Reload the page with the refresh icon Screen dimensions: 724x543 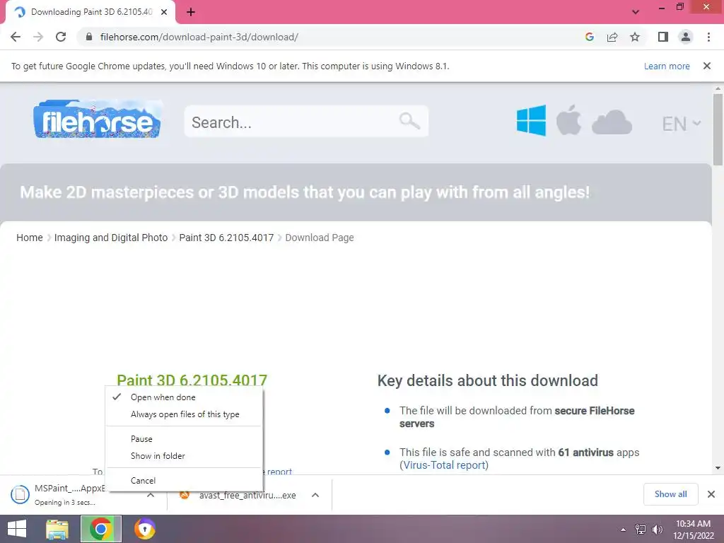coord(61,37)
